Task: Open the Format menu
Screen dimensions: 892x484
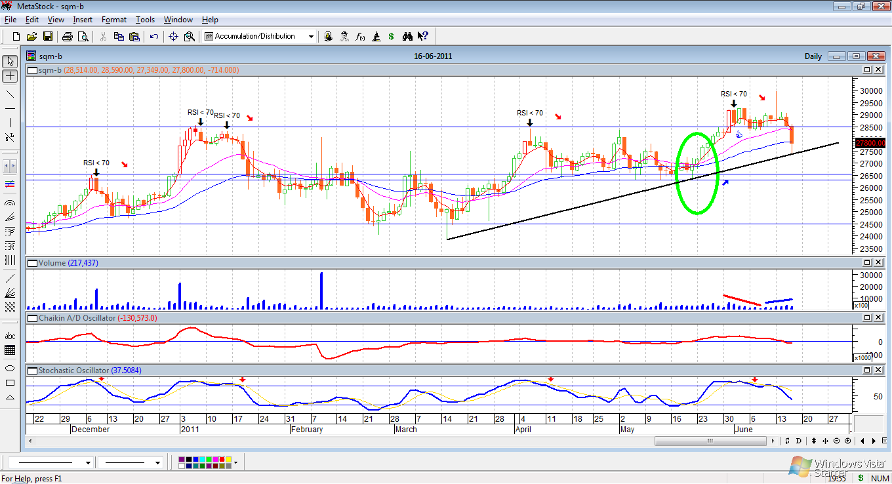Action: (x=113, y=20)
